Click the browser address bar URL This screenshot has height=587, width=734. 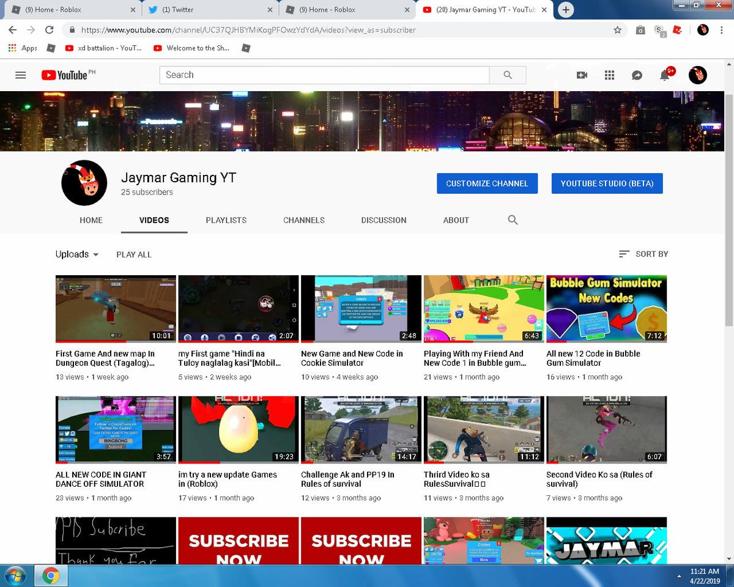pyautogui.click(x=248, y=30)
